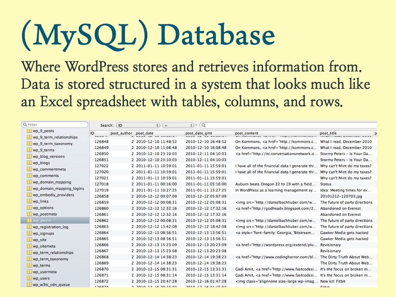Sort by the post_title column header
Viewport: 396px width, 297px height.
click(x=346, y=133)
